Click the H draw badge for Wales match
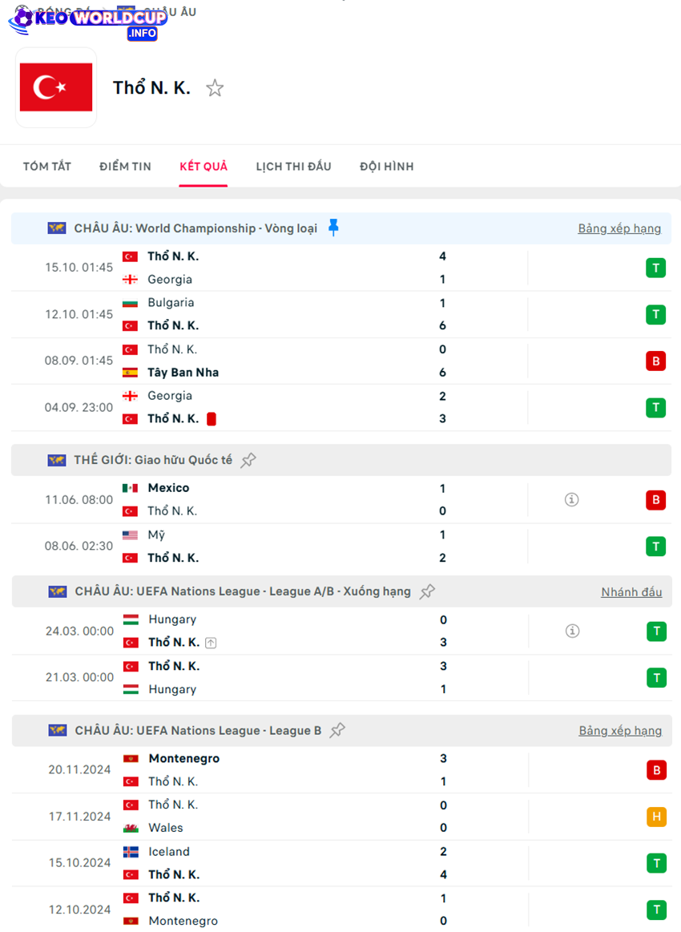681x932 pixels. coord(656,817)
